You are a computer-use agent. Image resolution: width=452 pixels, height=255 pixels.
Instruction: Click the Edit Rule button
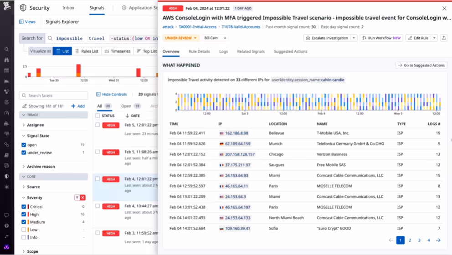[x=418, y=38]
